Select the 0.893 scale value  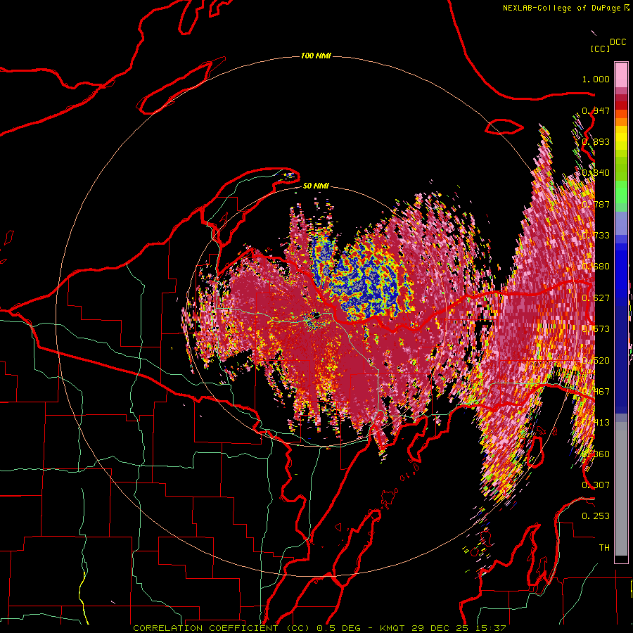(596, 141)
